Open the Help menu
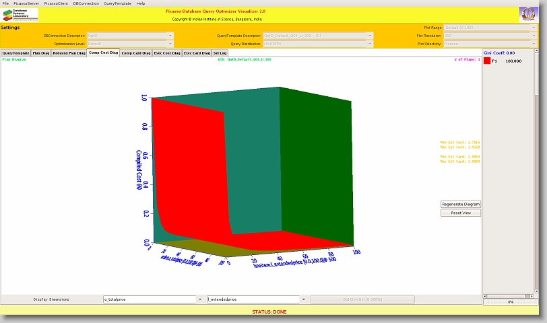Screen dimensions: 547x323 (x=140, y=3)
